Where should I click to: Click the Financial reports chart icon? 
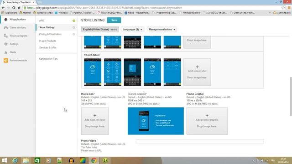6,36
